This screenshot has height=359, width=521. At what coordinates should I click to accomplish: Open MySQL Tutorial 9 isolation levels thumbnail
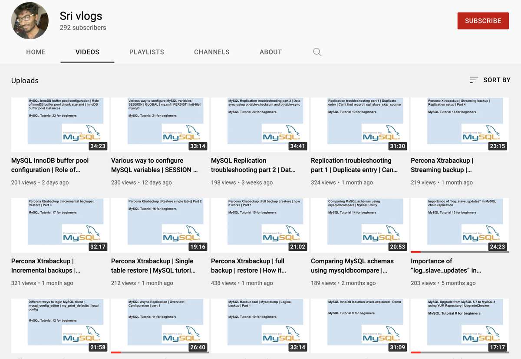[x=359, y=326]
